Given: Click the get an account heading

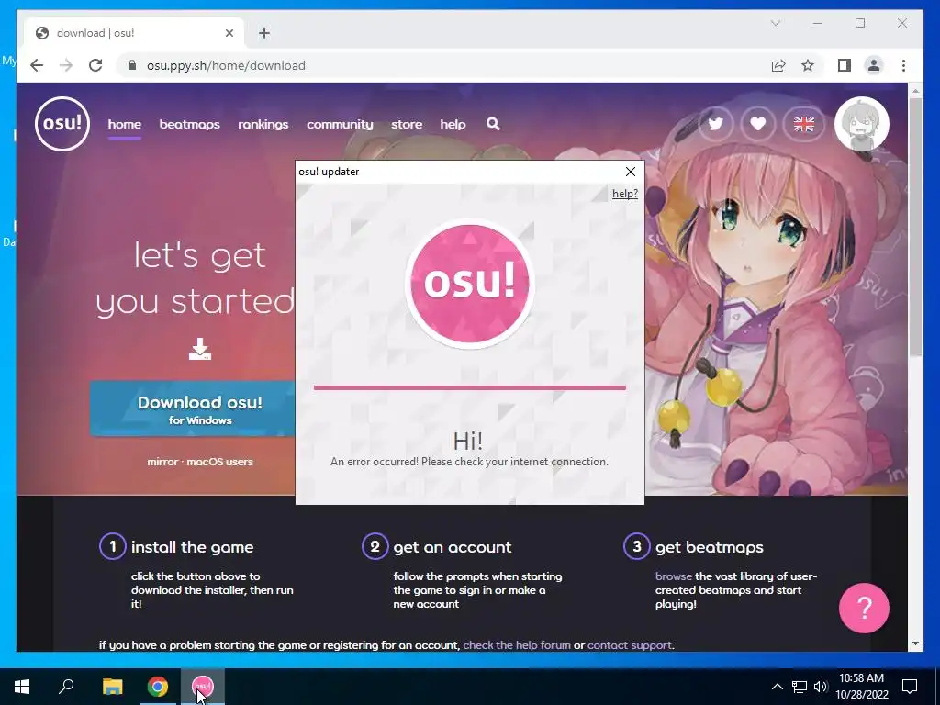Looking at the screenshot, I should coord(453,547).
